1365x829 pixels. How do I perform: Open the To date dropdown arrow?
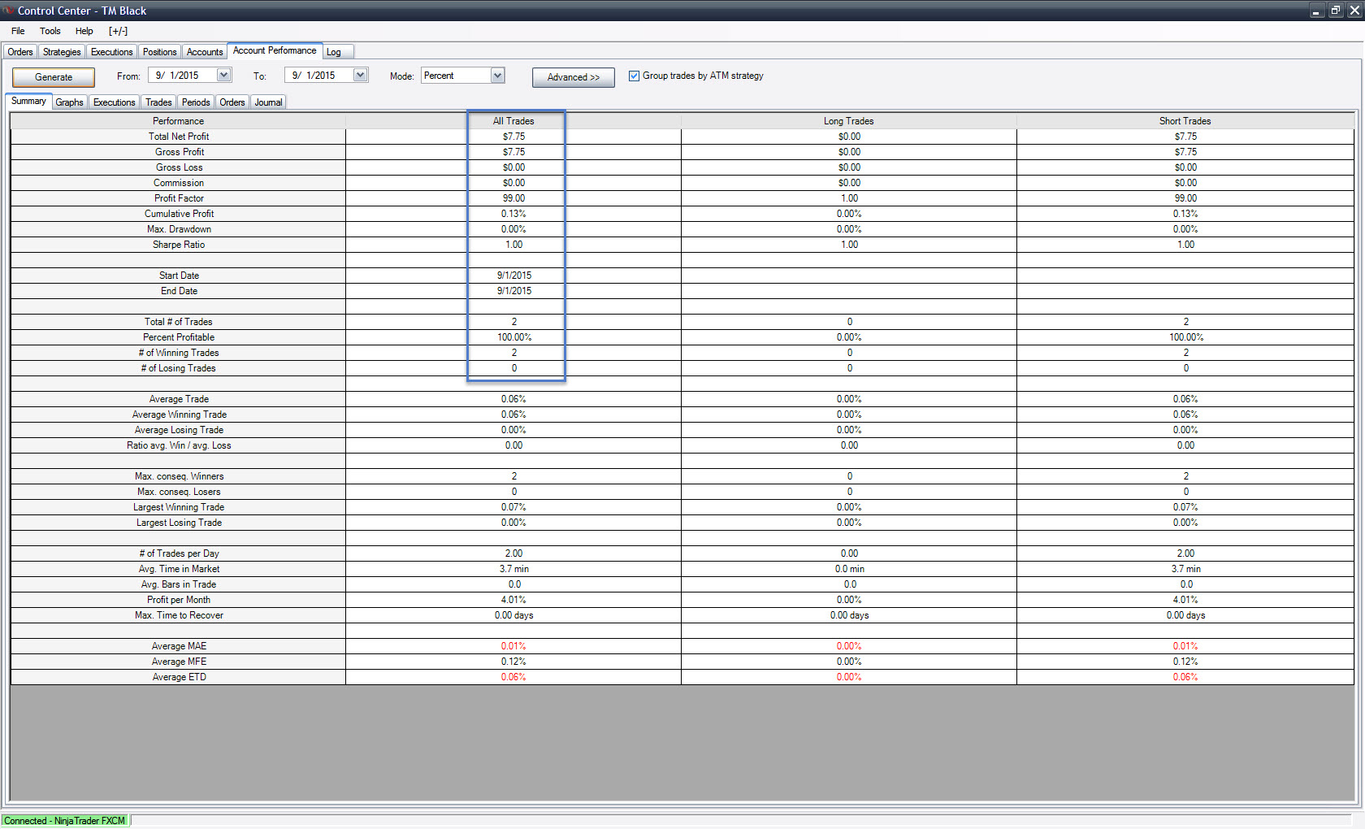[361, 76]
